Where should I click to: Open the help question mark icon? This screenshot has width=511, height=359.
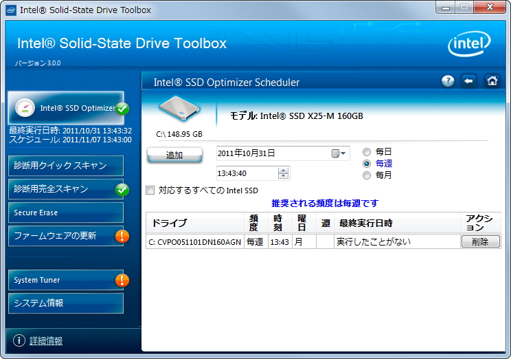tap(448, 81)
